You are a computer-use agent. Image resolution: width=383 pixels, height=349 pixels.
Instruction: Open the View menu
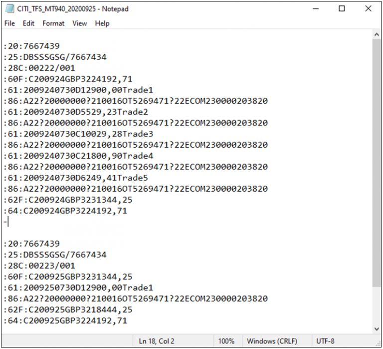coord(79,23)
